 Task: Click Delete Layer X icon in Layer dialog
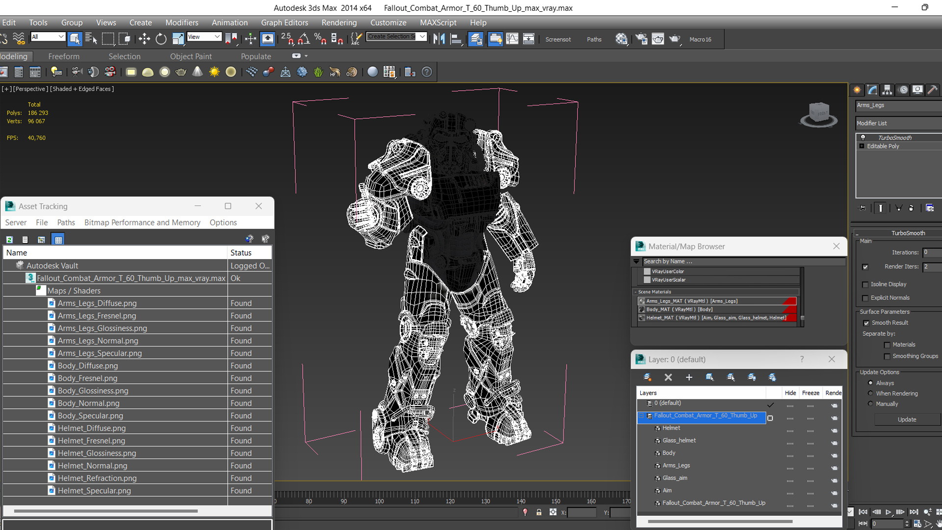(x=668, y=377)
